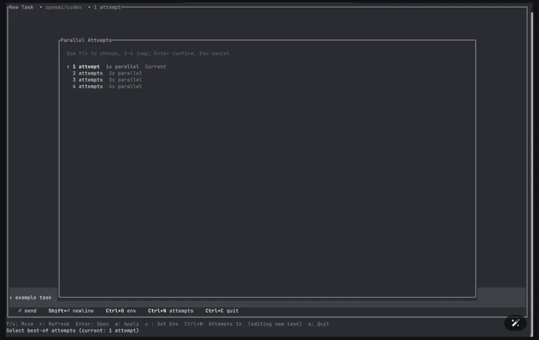Image resolution: width=539 pixels, height=340 pixels.
Task: Click the example task input line
Action: click(34, 298)
